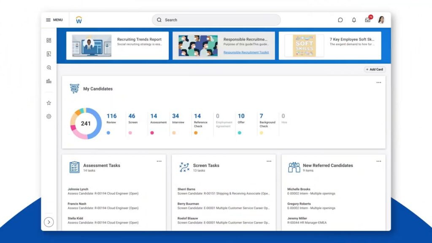Click the Assessment Tasks checklist icon
Screen dimensions: 432x243
[74, 167]
